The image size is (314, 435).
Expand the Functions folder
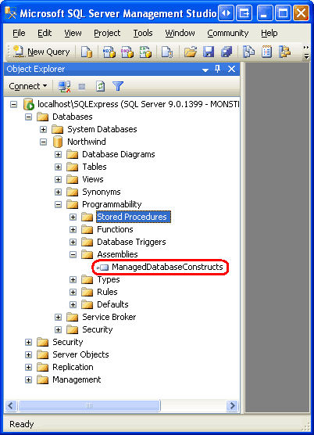point(73,229)
